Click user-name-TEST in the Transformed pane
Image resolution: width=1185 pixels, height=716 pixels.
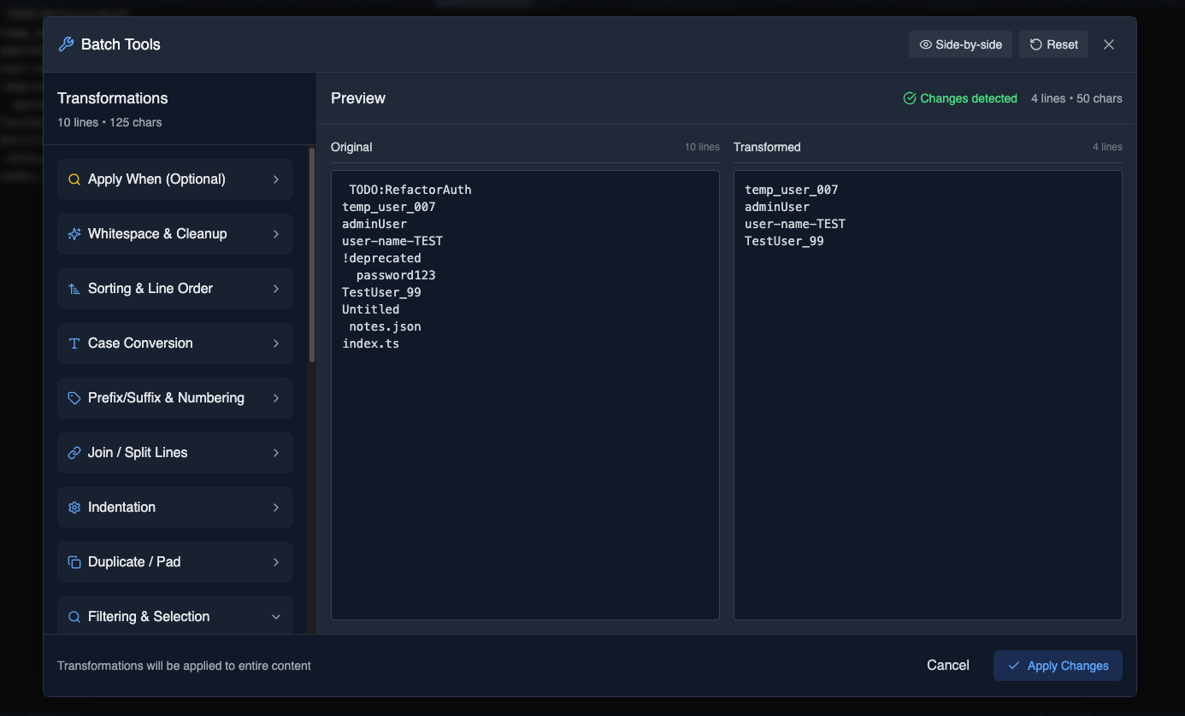[795, 224]
